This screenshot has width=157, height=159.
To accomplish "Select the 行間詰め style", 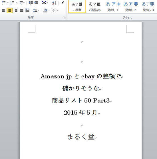I will point(95,7).
